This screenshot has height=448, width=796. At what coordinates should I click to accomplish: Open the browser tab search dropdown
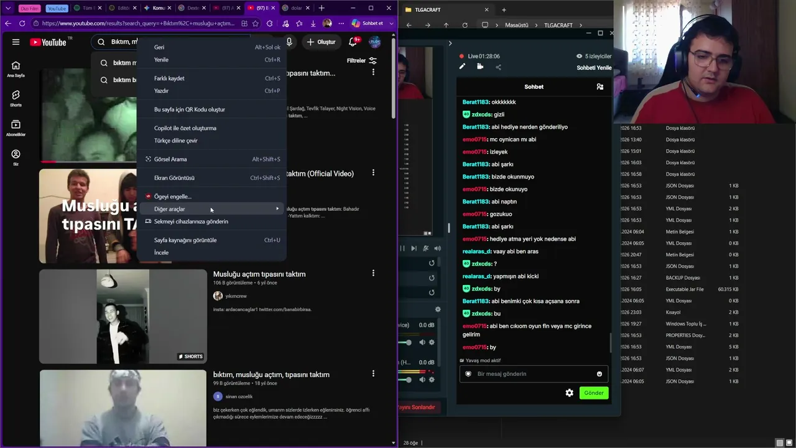click(8, 8)
